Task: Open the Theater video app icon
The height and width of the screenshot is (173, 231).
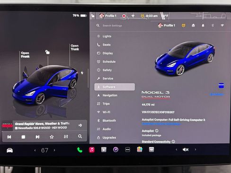Action: coord(104,149)
